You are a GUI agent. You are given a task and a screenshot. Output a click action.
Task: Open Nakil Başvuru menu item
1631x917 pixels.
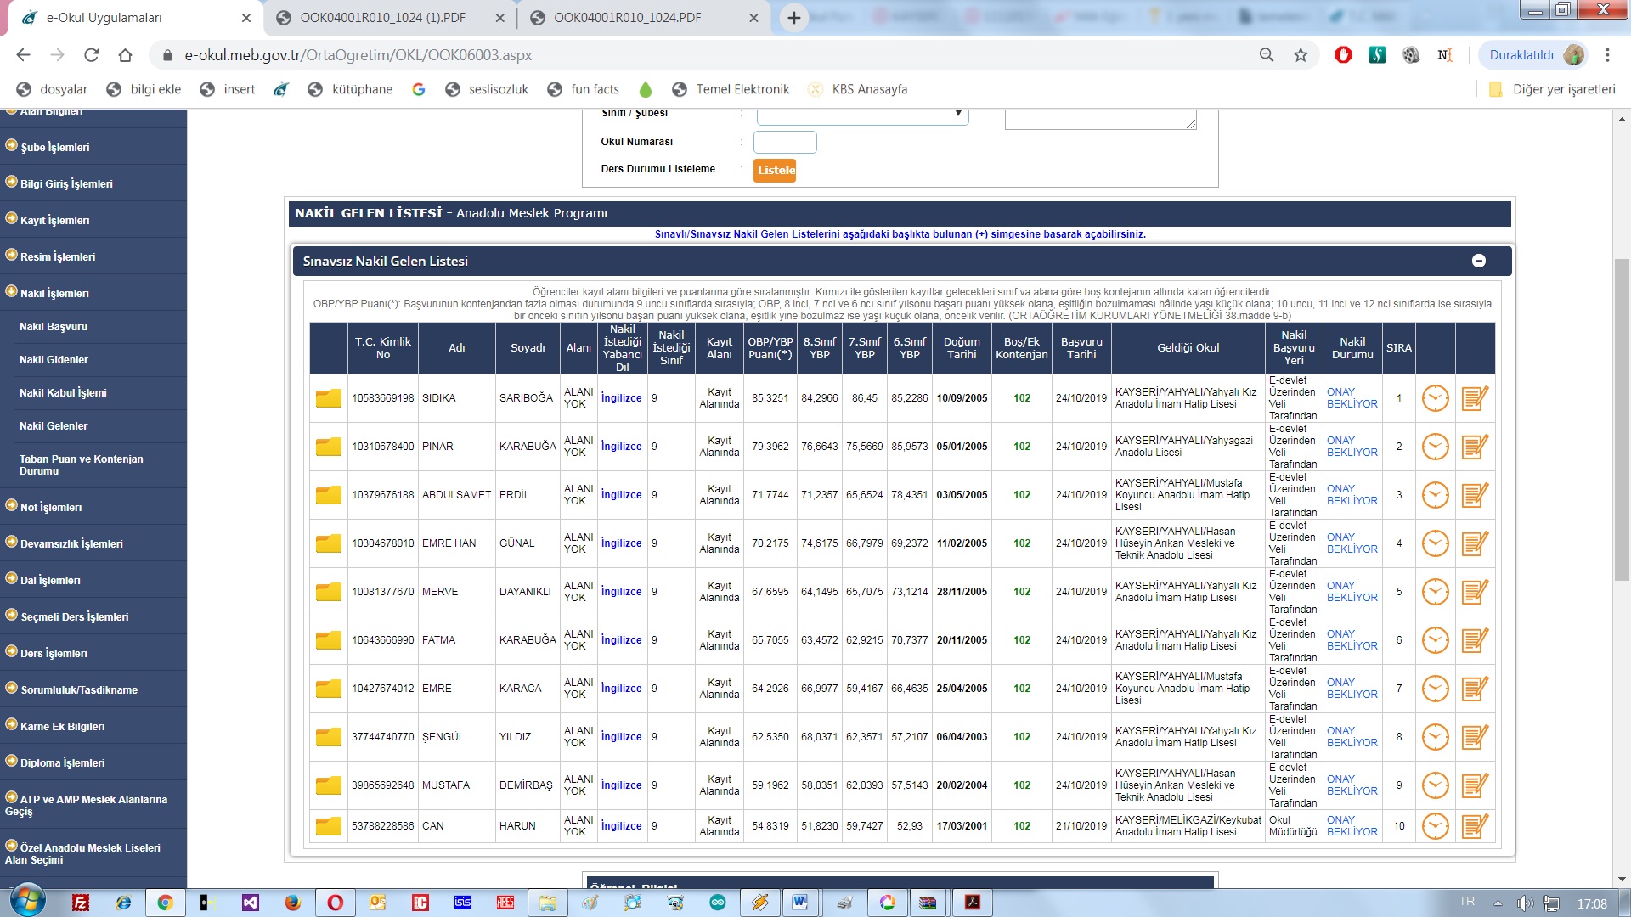pyautogui.click(x=54, y=327)
